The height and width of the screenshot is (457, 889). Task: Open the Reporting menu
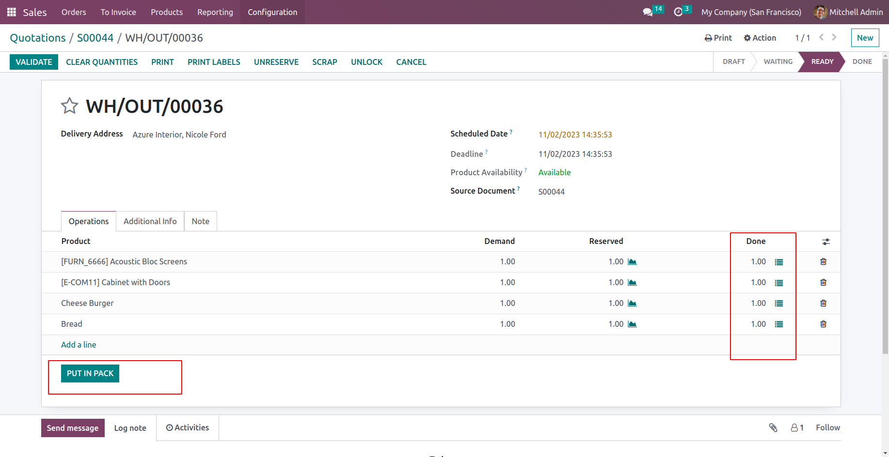coord(215,12)
